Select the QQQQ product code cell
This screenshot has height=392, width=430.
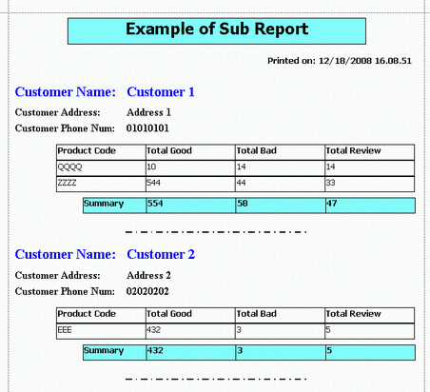click(x=101, y=168)
